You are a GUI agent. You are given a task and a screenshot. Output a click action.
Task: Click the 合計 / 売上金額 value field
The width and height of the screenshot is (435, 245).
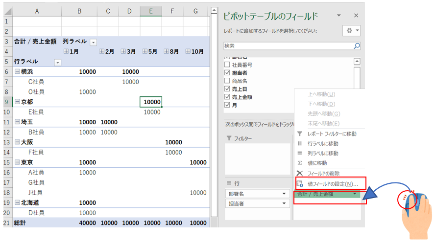tap(322, 194)
